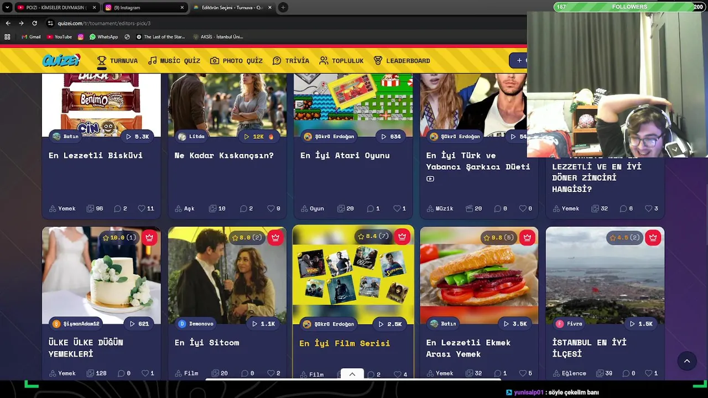This screenshot has width=708, height=398.
Task: Click the 9.8 star rating on sandwich card
Action: coord(498,238)
